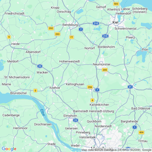Click the A 215 highway shield
152x152 pixels.
105,36
